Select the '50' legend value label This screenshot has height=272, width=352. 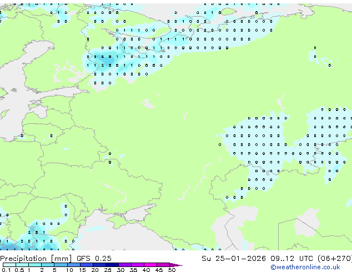pos(172,270)
